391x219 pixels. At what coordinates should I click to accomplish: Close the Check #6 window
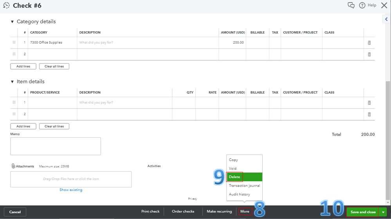(384, 5)
